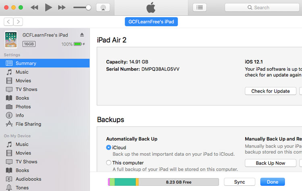Click the iPad device thumbnail
The image size is (302, 191).
point(11,40)
